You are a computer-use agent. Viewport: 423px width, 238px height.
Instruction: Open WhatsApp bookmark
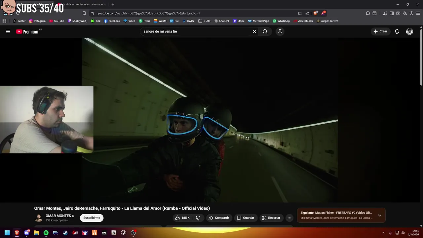point(281,21)
